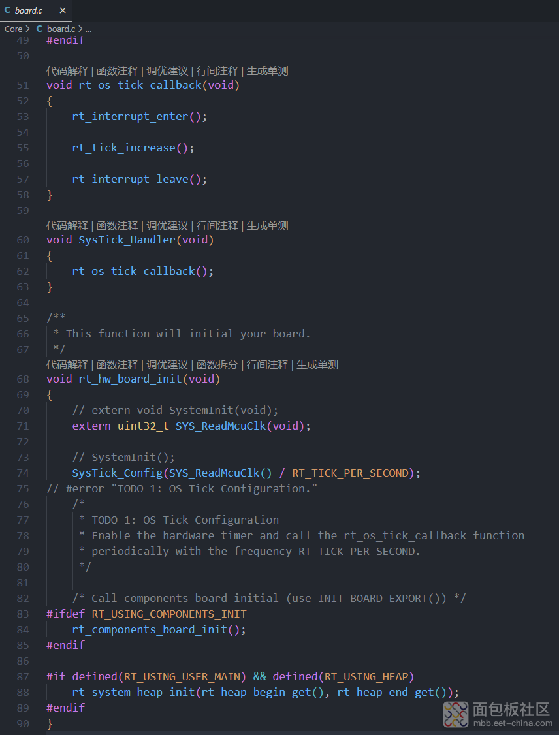This screenshot has width=559, height=735.
Task: Click 生成单测 above rt_hw_board_init
Action: 317,365
